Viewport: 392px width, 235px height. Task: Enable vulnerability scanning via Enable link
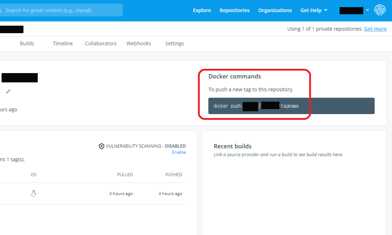click(x=179, y=152)
